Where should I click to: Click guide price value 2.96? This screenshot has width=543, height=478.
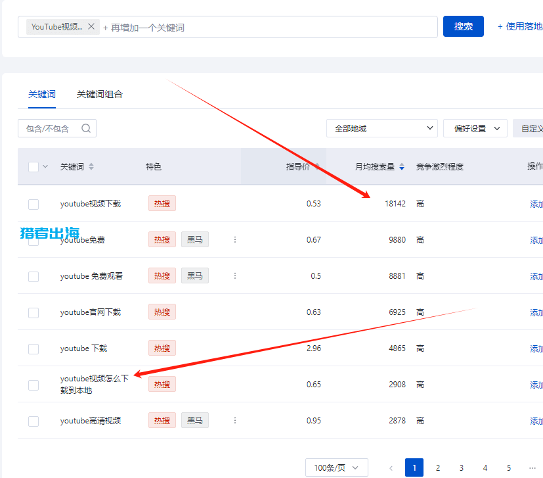314,348
